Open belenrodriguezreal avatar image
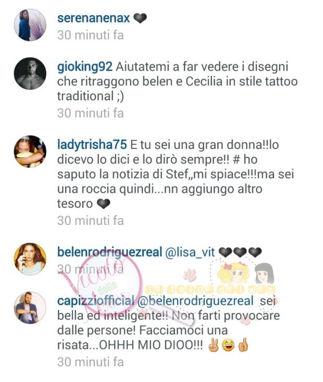The image size is (323, 382). pyautogui.click(x=30, y=259)
